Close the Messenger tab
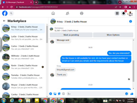This screenshot has width=137, height=103. tap(31, 2)
